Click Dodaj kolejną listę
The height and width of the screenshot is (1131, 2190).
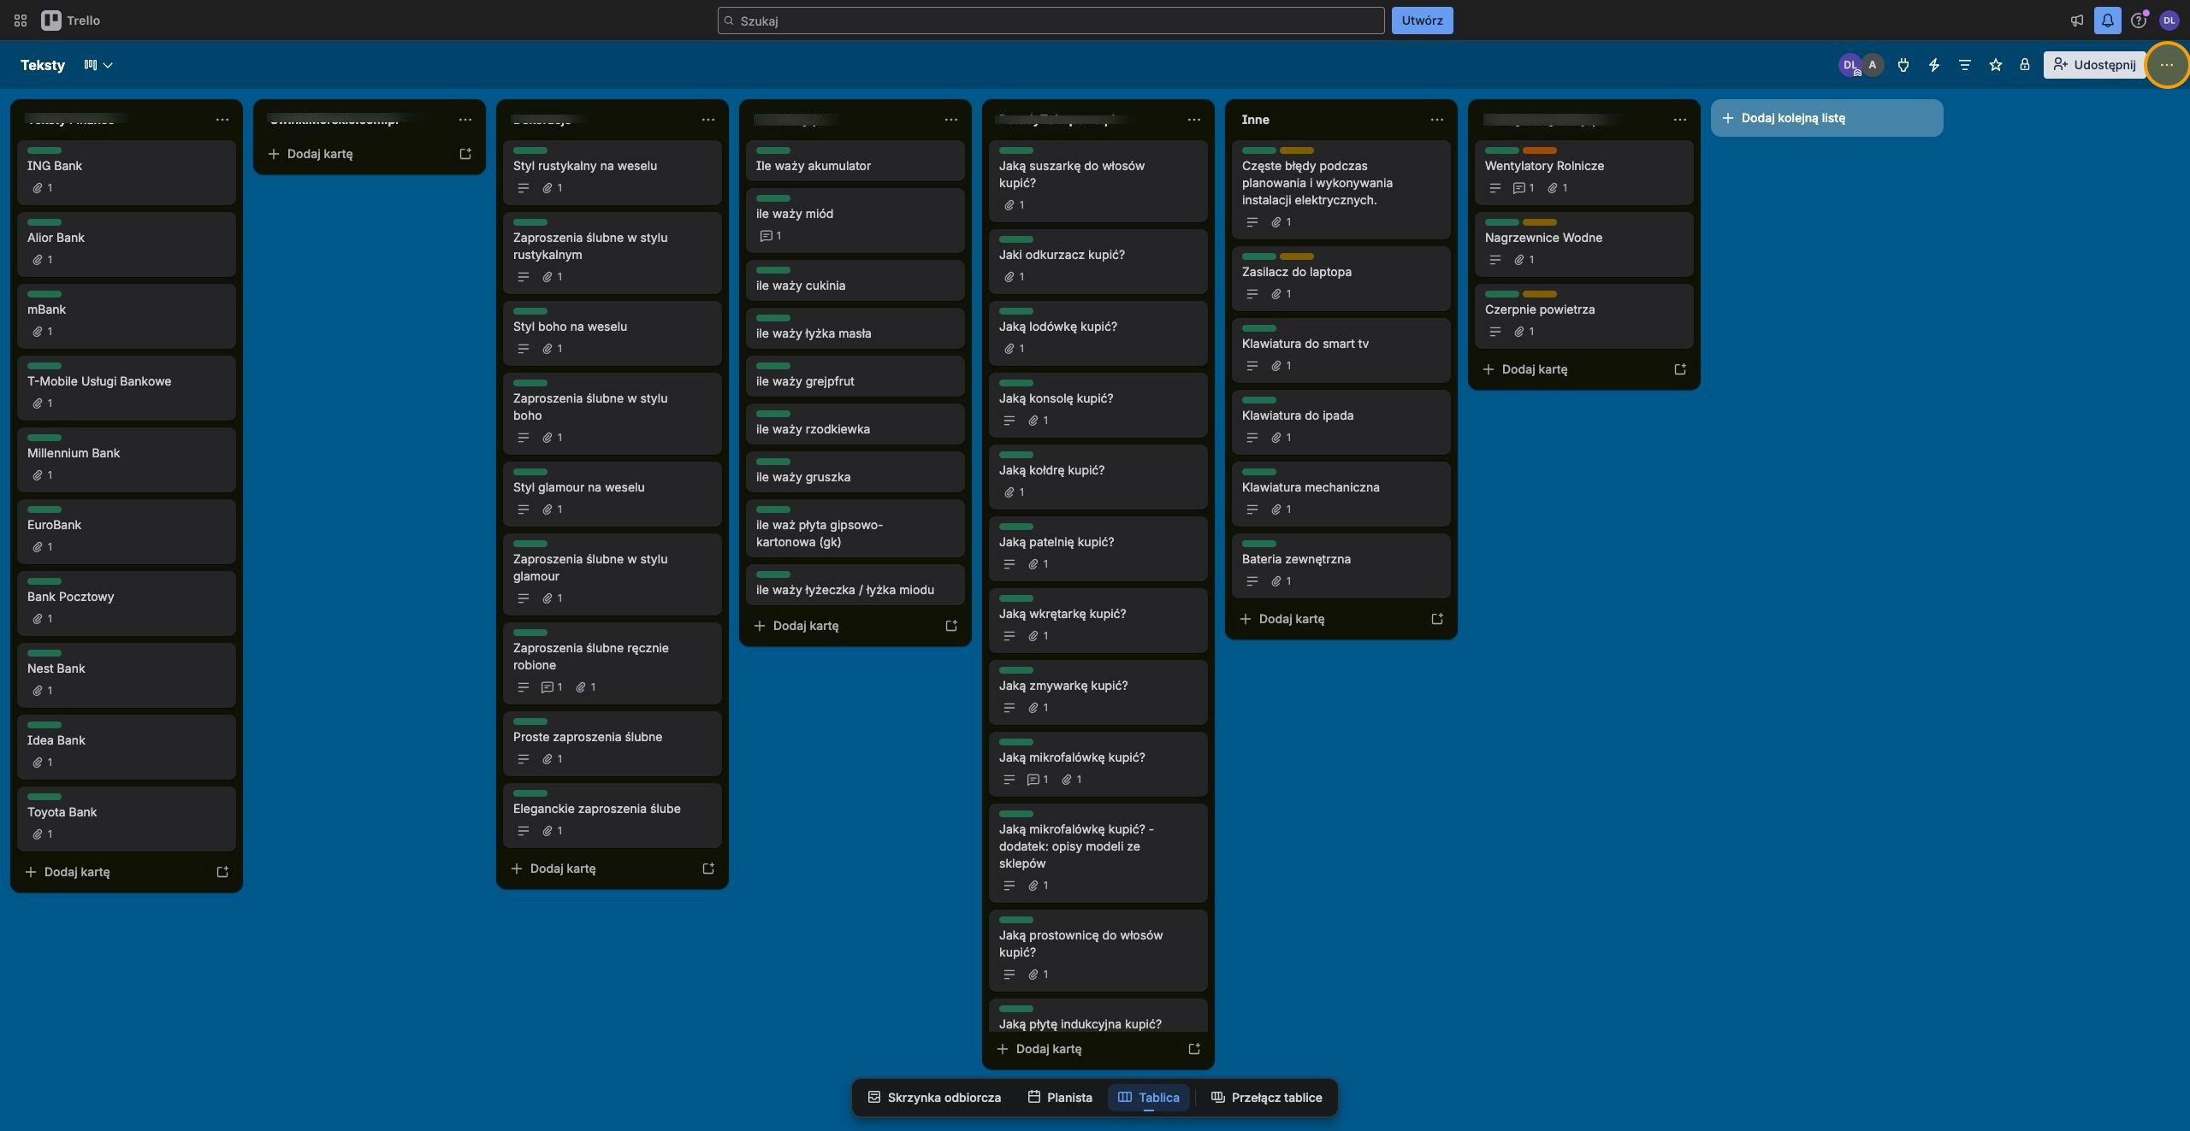point(1826,118)
